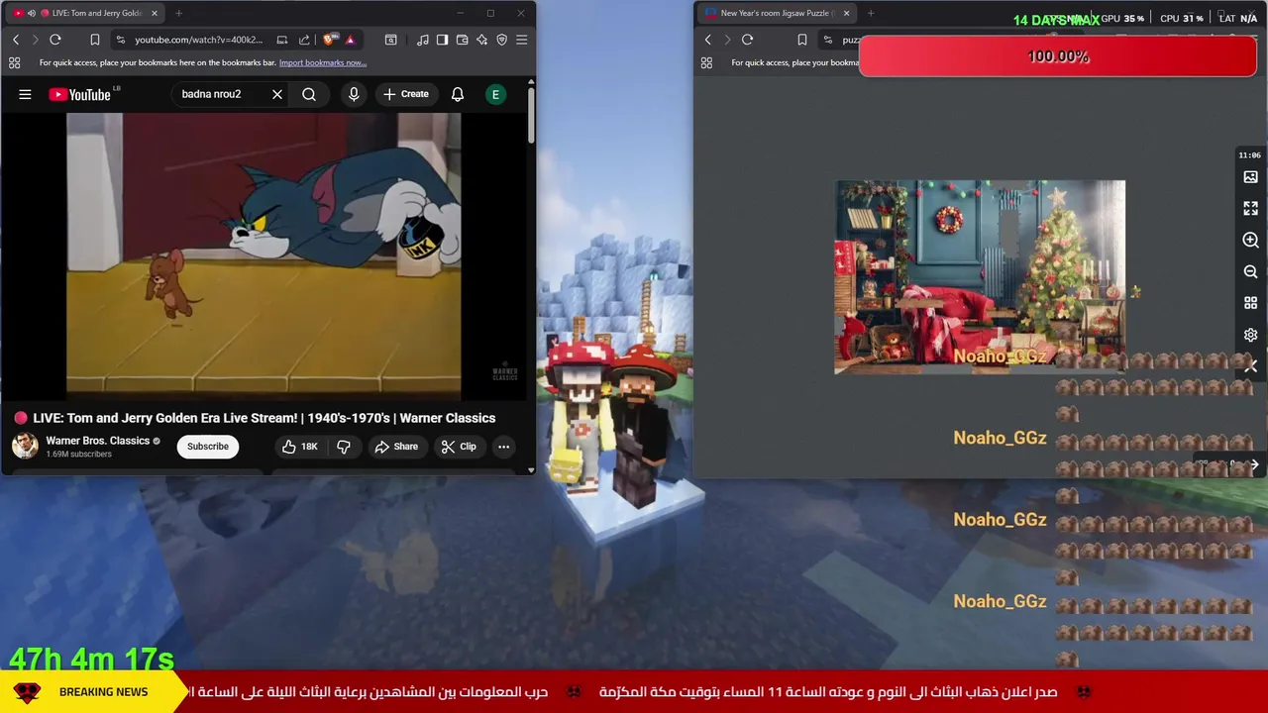
Task: Click the Clip button
Action: [x=459, y=447]
